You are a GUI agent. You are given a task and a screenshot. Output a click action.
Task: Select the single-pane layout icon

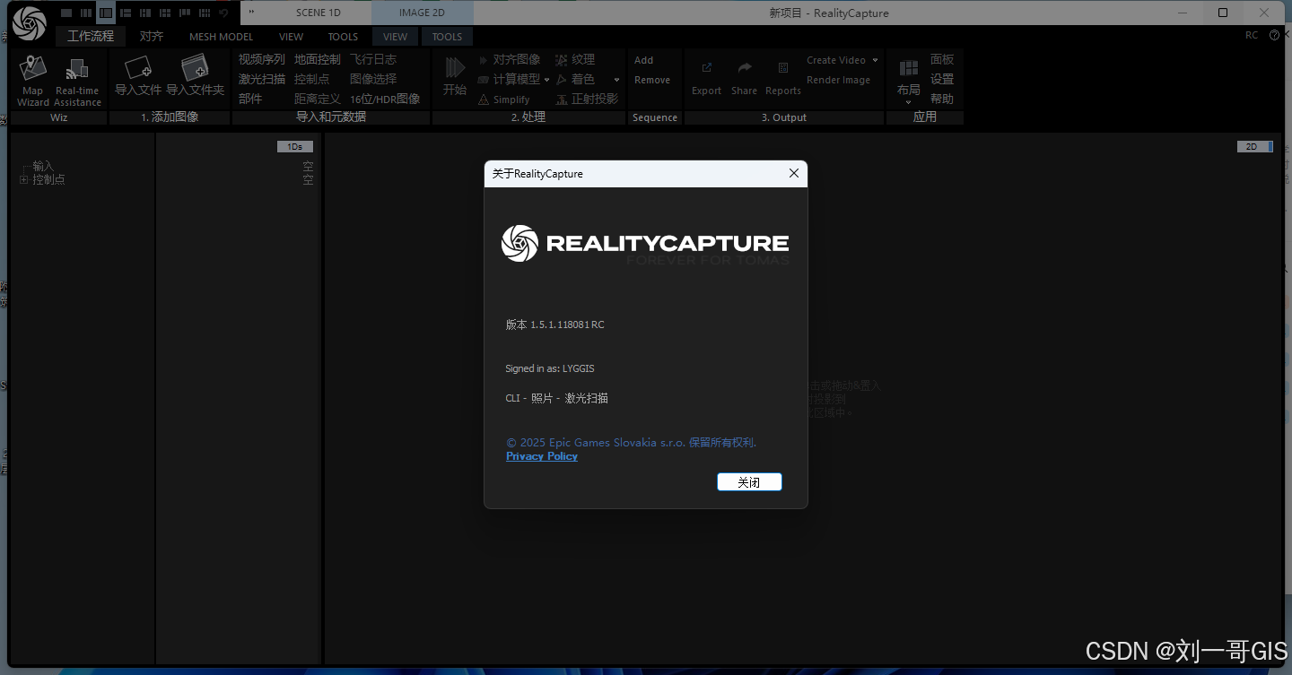(66, 13)
